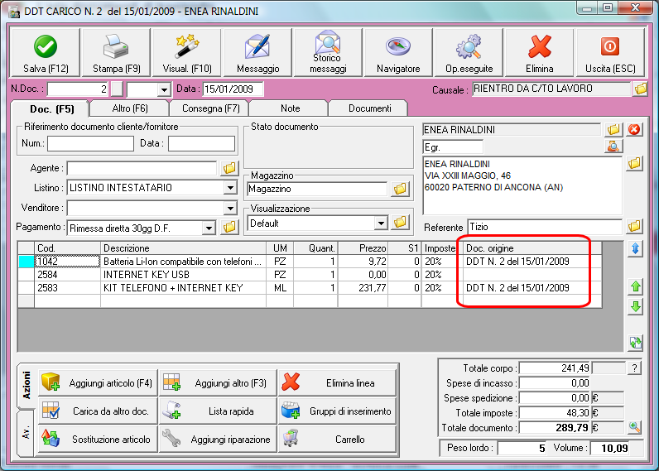This screenshot has height=471, width=659.
Task: Open Pagamento folder lookup icon
Action: click(x=229, y=228)
